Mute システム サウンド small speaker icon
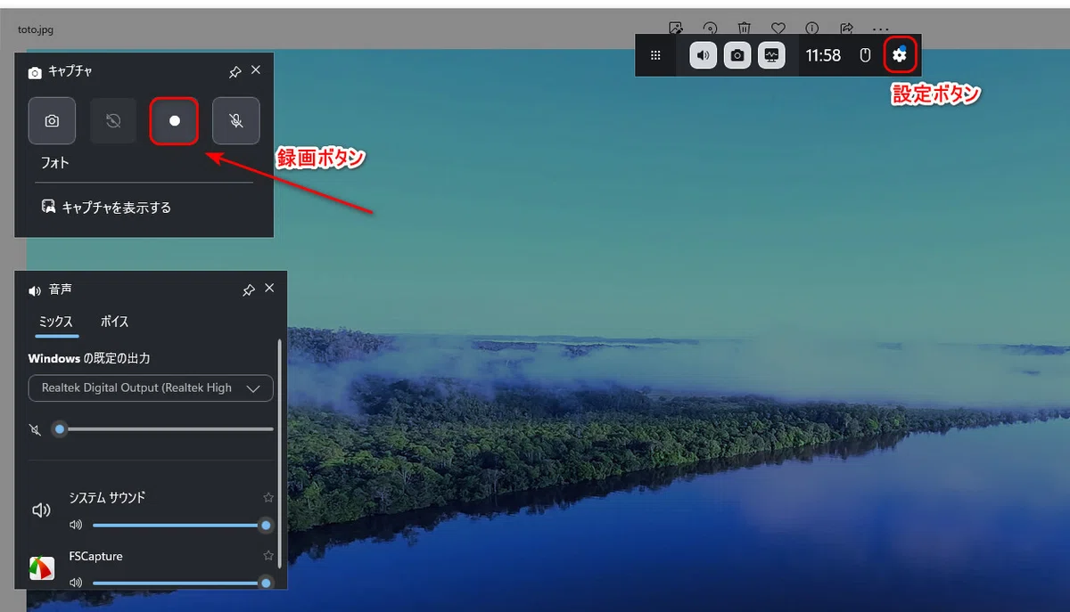The width and height of the screenshot is (1070, 612). pyautogui.click(x=76, y=526)
